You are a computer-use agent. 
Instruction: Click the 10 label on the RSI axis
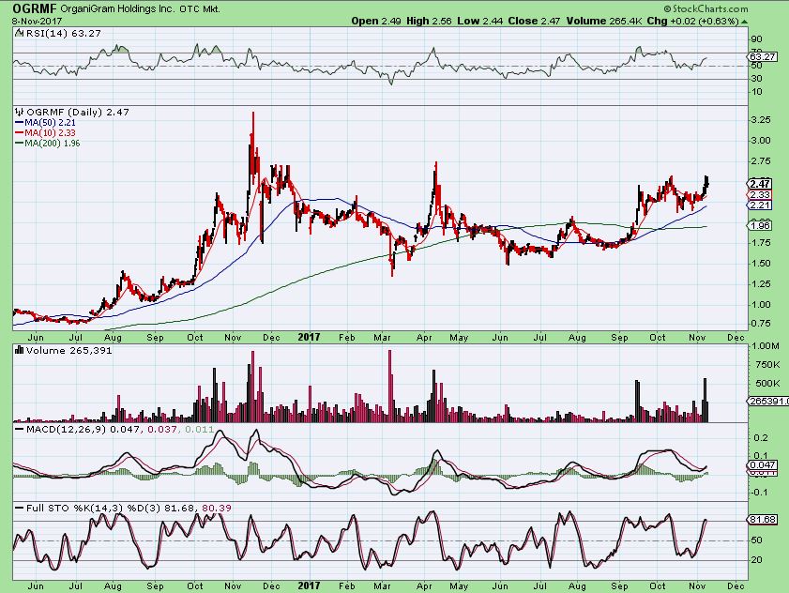[x=757, y=92]
